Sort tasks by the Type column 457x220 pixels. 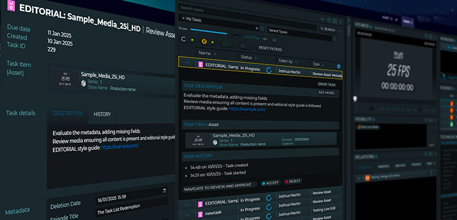318,64
